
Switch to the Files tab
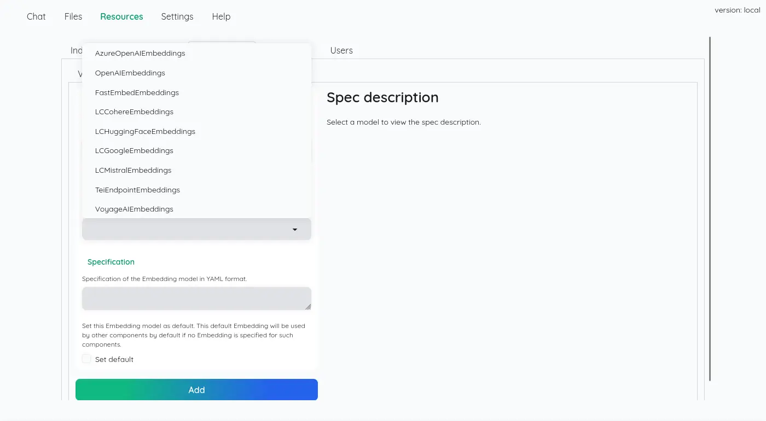click(73, 16)
